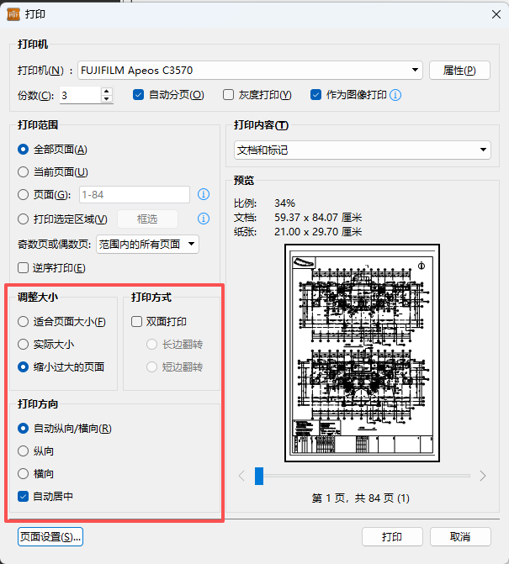Toggle 双面打印 checkbox
Viewport: 509px width, 564px height.
[137, 321]
